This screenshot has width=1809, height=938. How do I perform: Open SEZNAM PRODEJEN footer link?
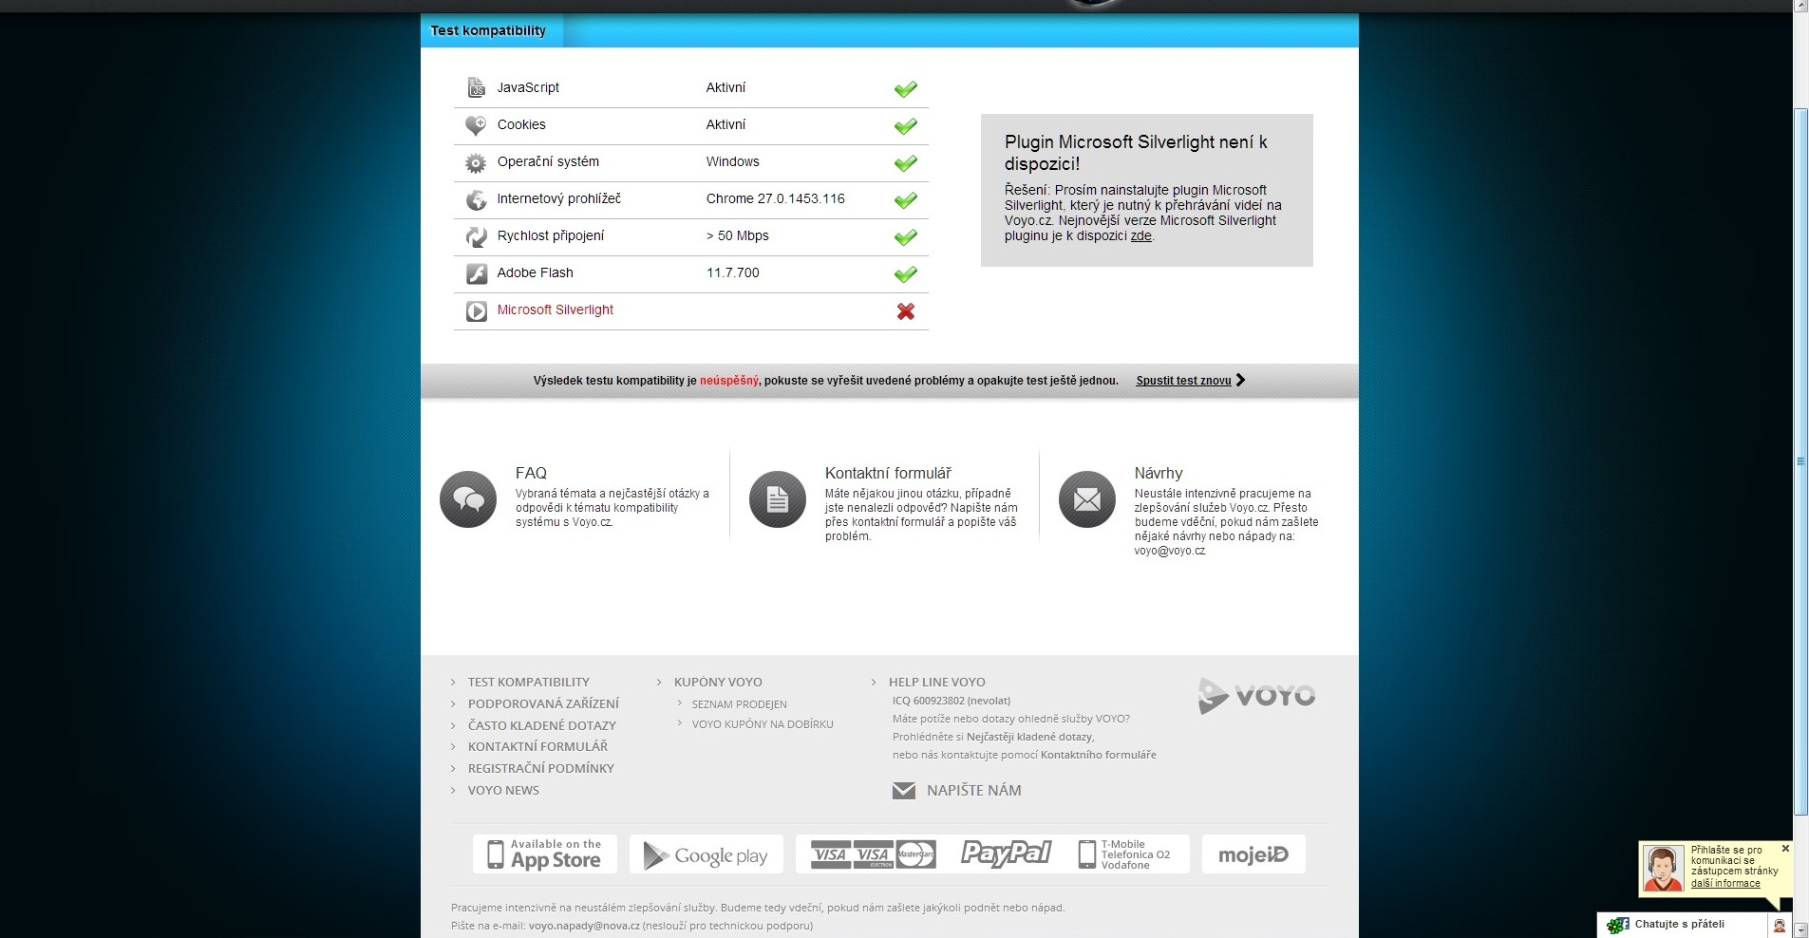coord(739,704)
